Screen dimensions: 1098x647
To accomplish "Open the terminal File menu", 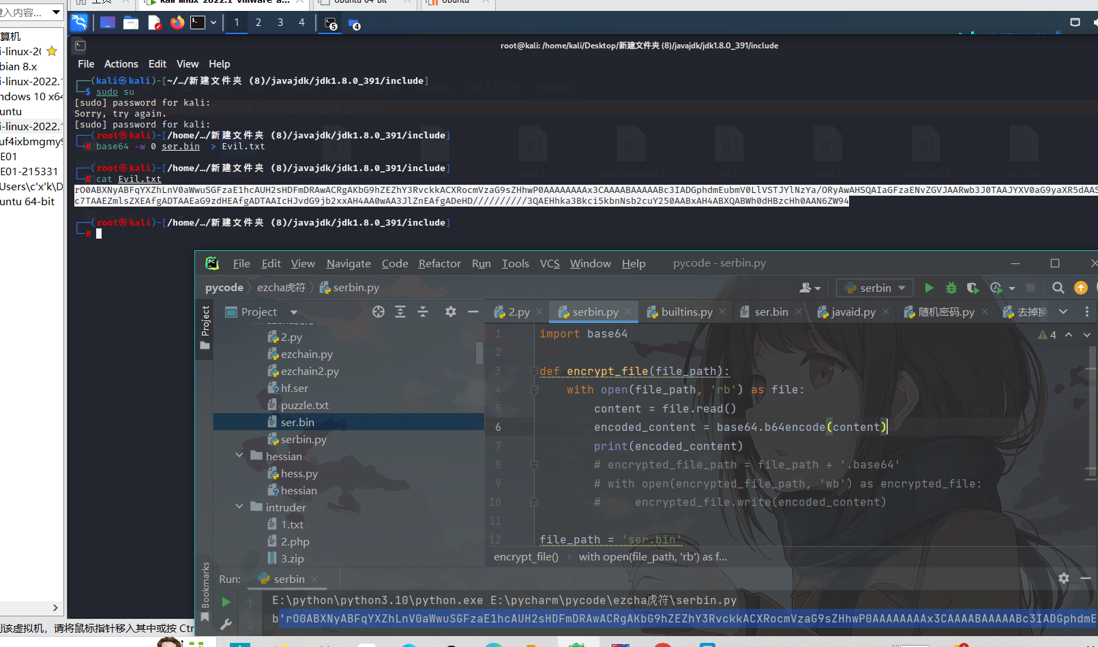I will pyautogui.click(x=86, y=64).
